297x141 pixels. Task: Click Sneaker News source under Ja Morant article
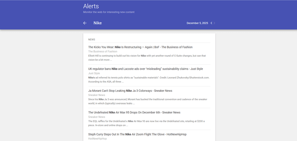click(97, 95)
